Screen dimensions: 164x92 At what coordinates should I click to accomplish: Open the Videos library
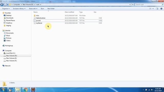pos(8,41)
